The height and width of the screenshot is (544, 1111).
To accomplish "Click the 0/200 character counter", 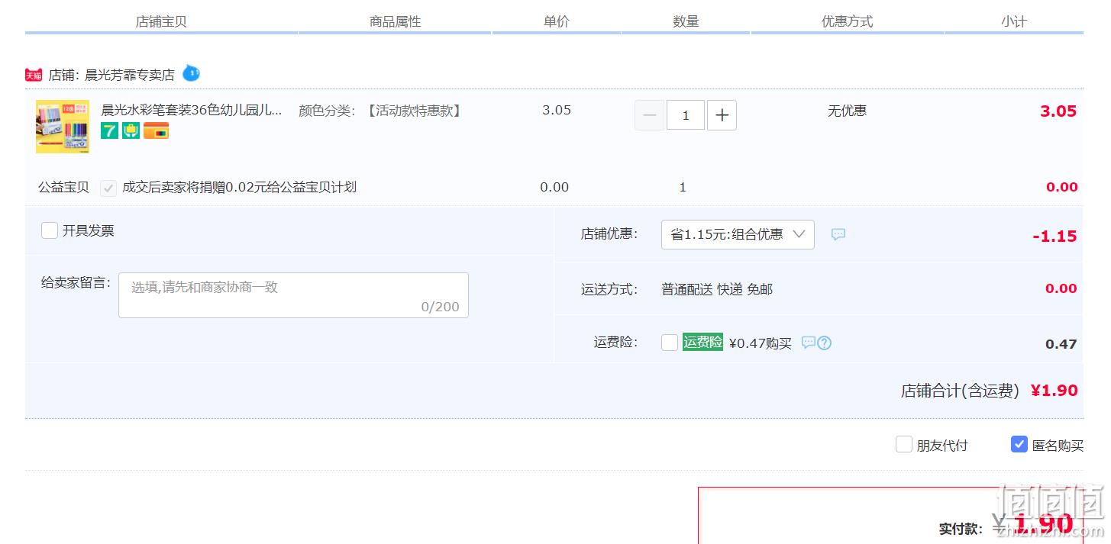I will click(441, 307).
